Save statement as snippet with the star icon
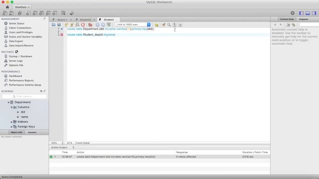The height and width of the screenshot is (179, 319). pyautogui.click(x=156, y=25)
